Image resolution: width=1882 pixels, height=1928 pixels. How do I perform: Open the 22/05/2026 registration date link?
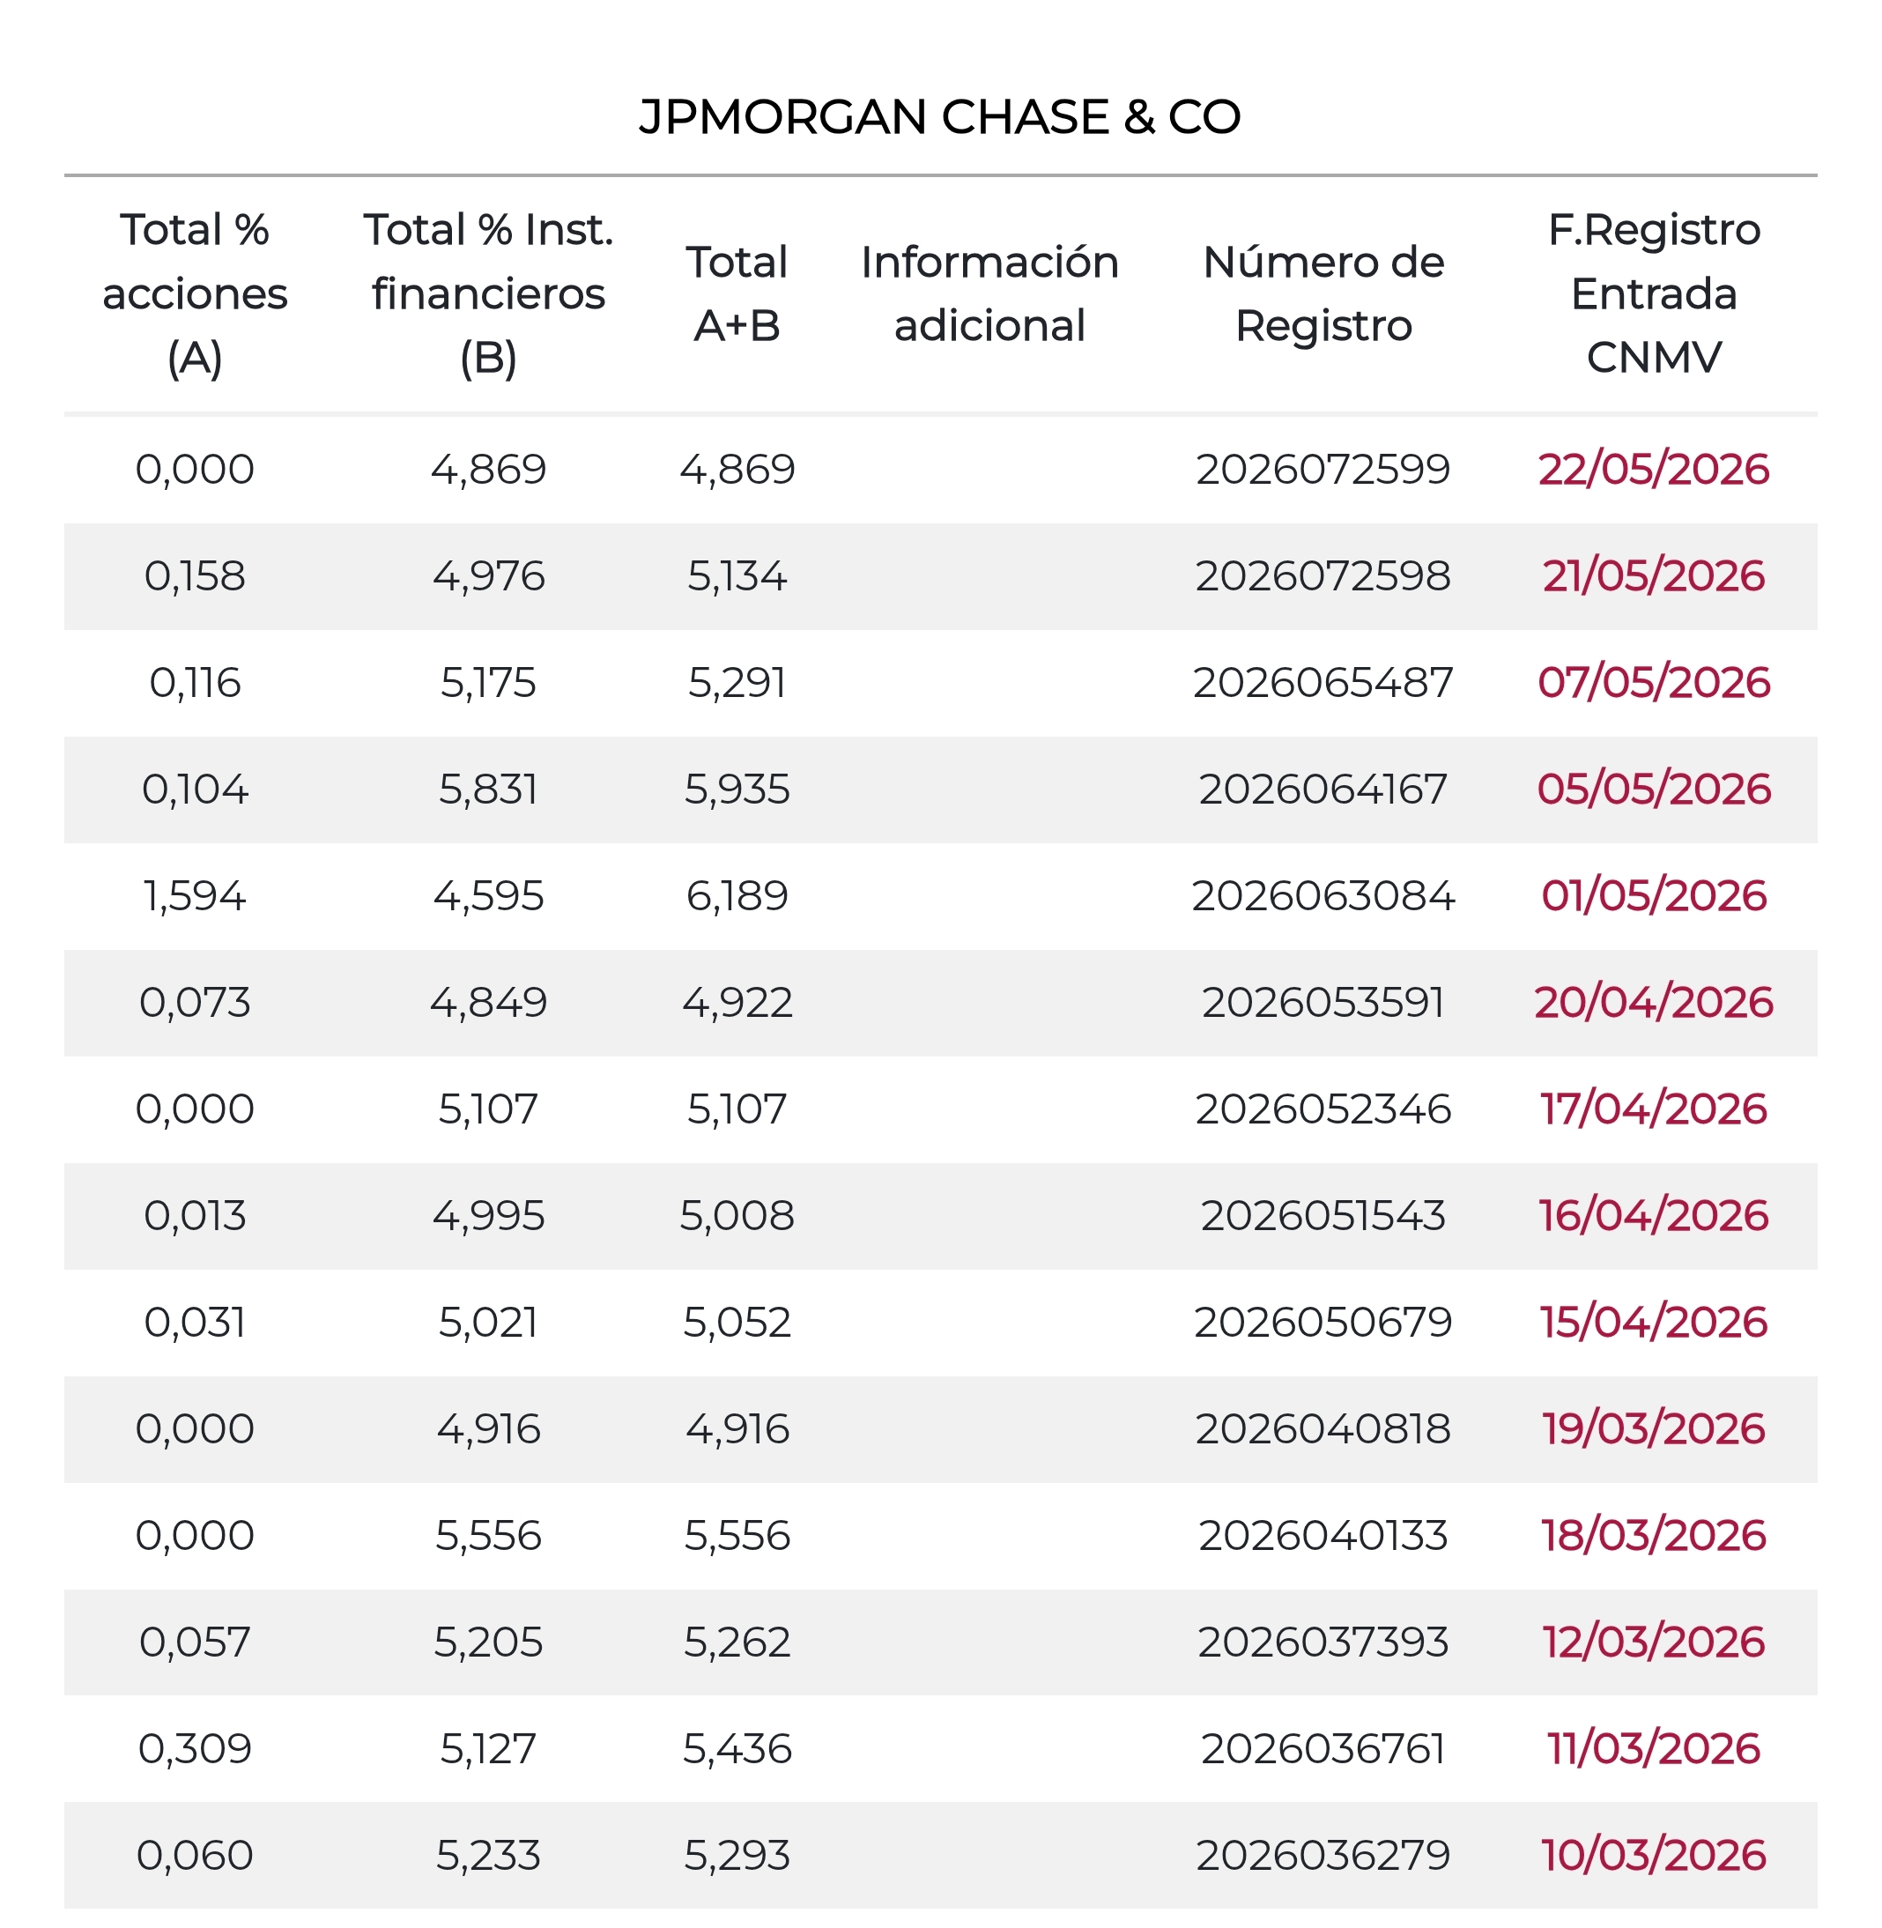(1654, 469)
